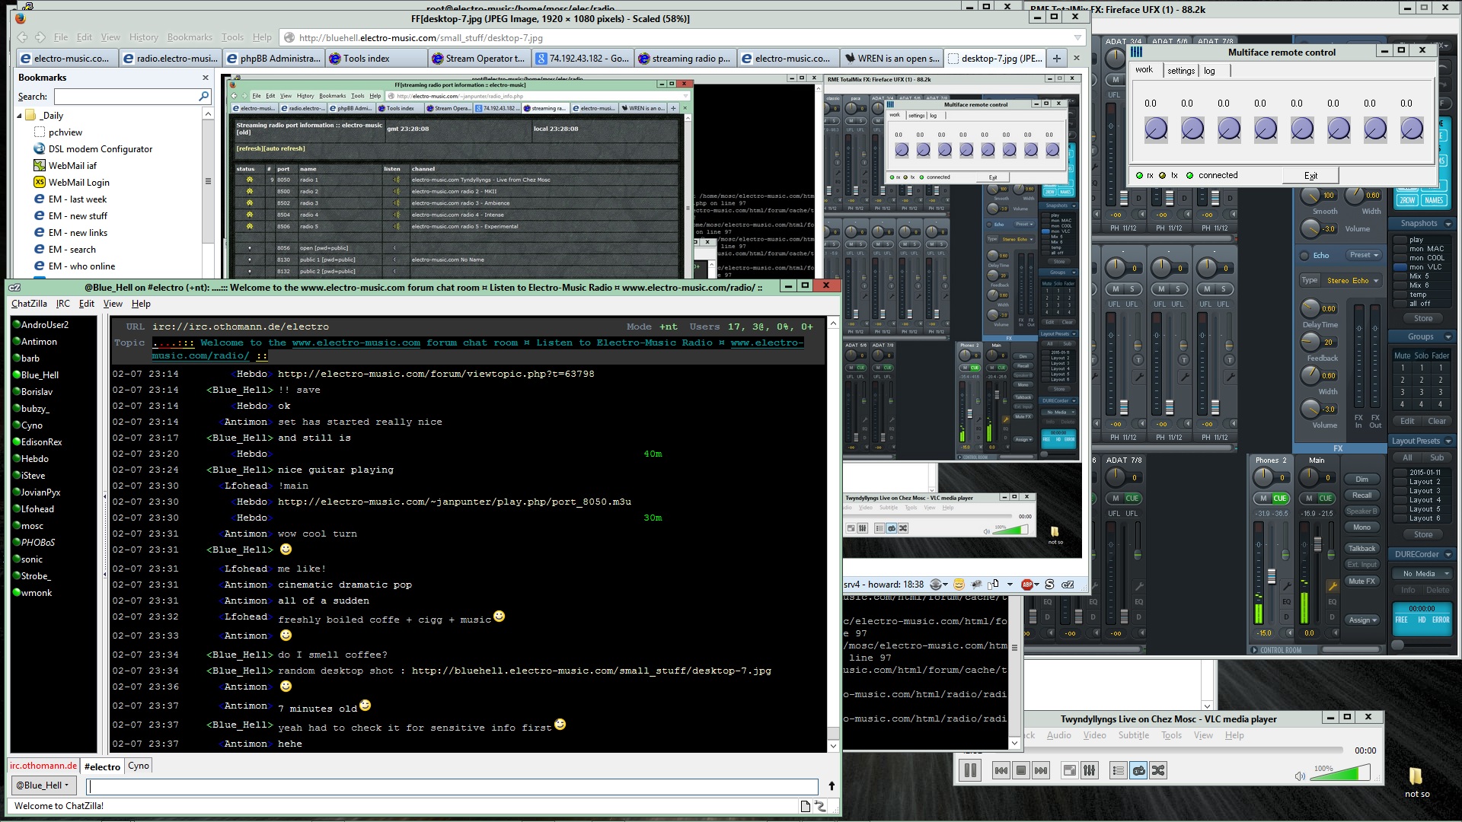Toggle Mute FX button
This screenshot has height=822, width=1462.
1361,581
